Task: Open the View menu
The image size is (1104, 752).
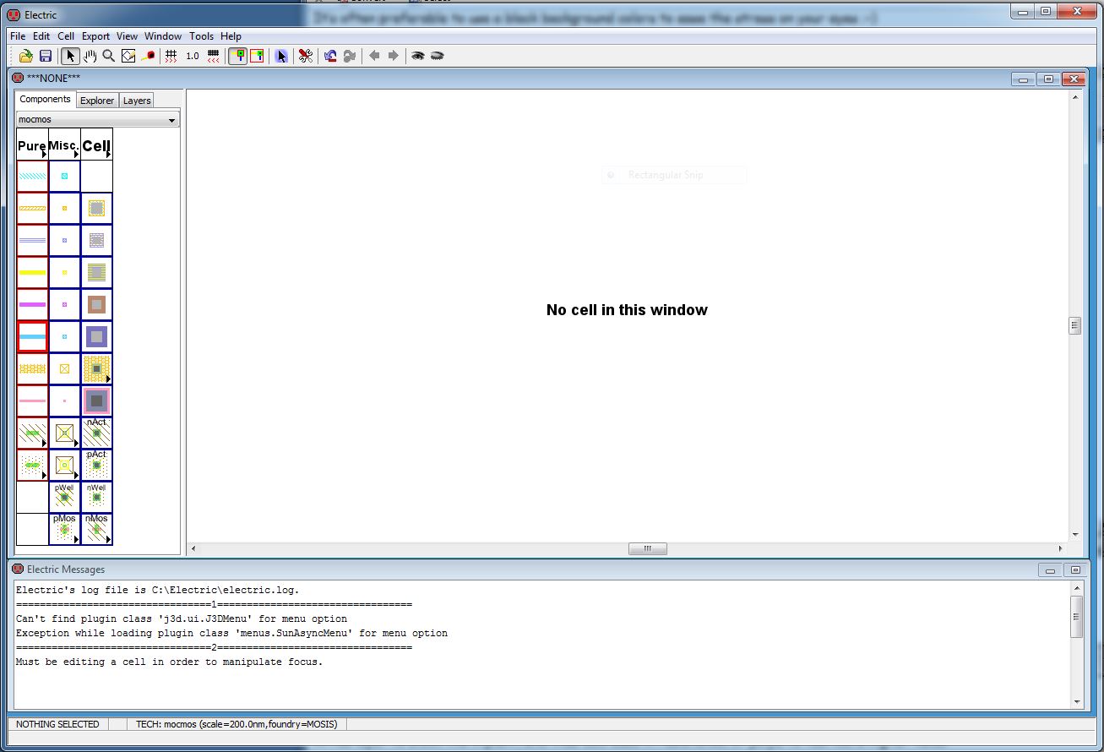Action: click(128, 36)
